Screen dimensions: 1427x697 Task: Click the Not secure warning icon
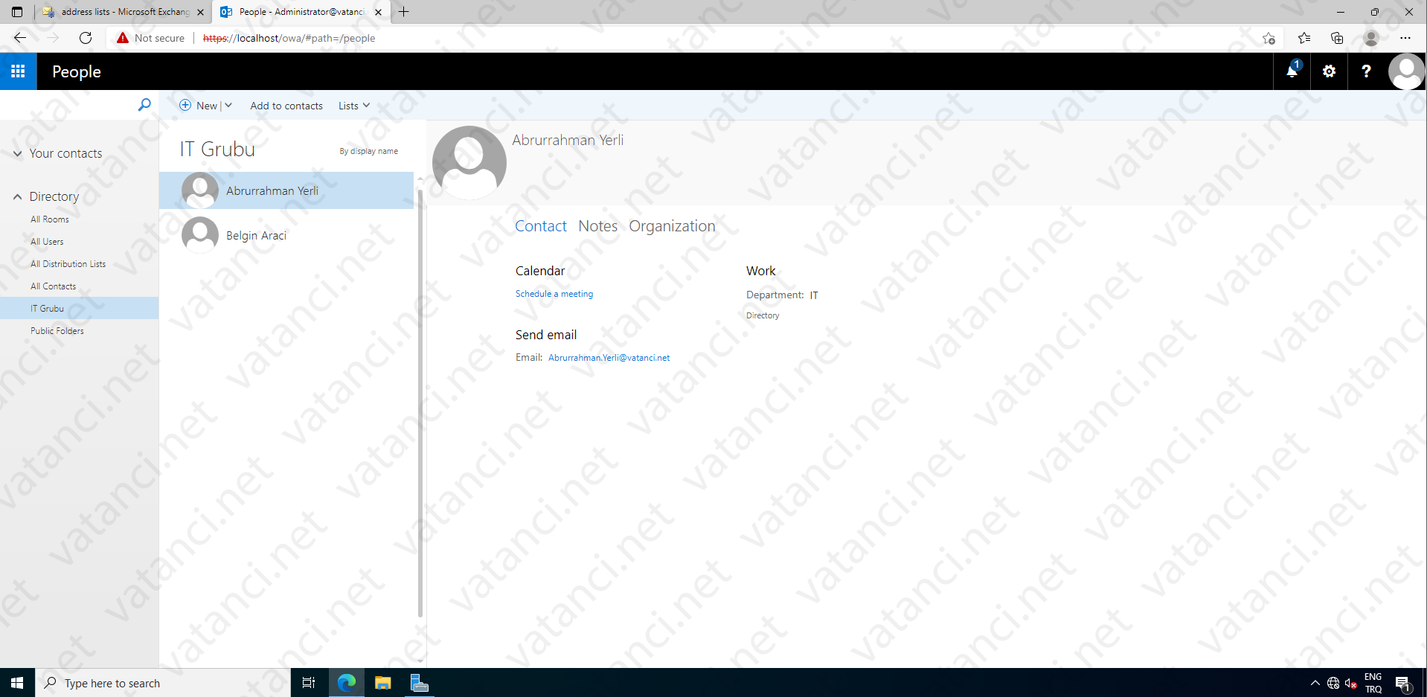point(123,38)
